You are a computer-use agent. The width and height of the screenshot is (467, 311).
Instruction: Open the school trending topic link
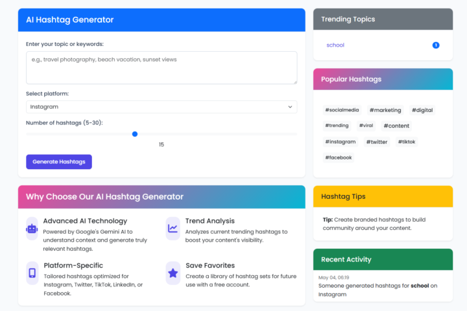pyautogui.click(x=335, y=45)
